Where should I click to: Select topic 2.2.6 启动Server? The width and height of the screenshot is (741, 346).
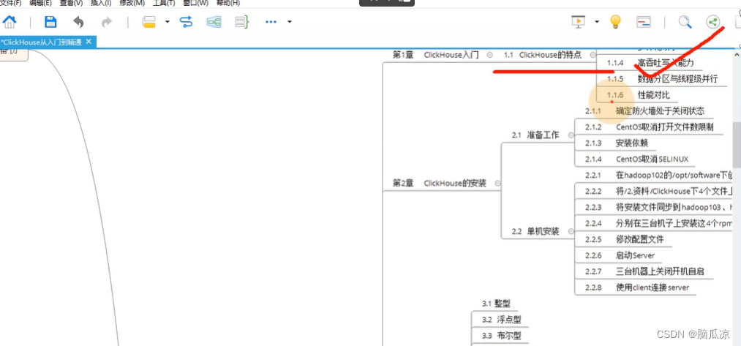pyautogui.click(x=620, y=256)
